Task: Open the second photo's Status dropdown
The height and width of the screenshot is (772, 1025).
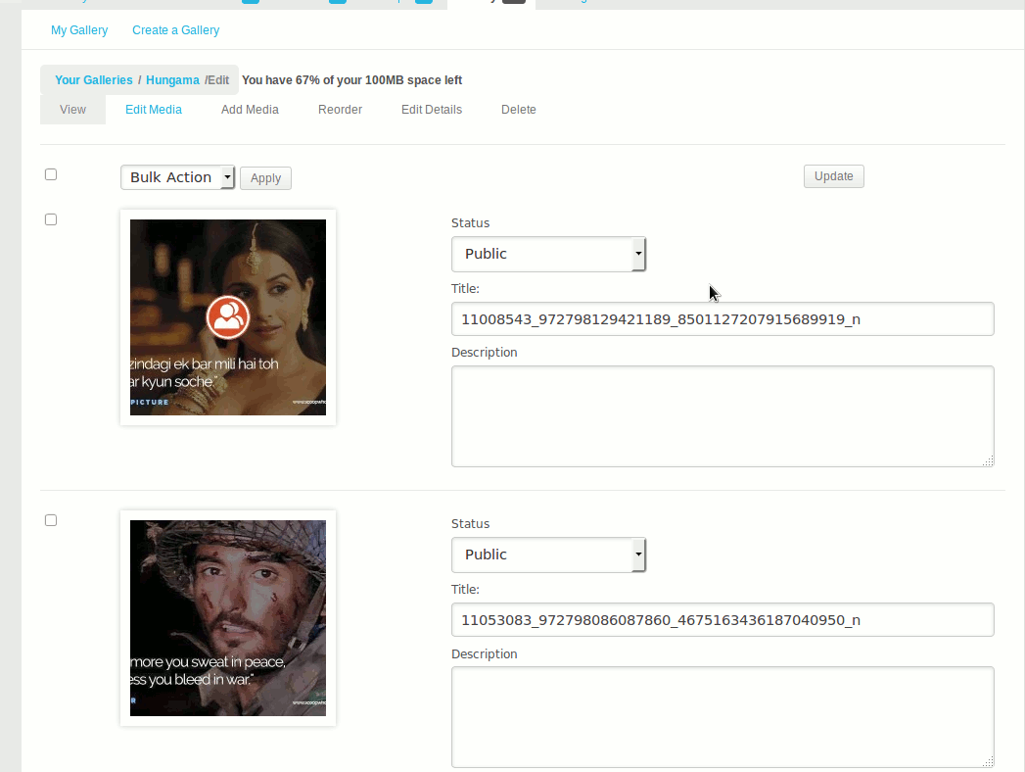Action: [548, 555]
